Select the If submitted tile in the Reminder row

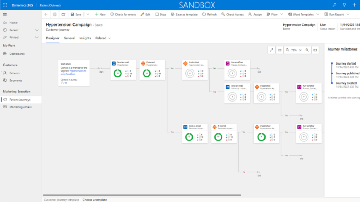tap(266, 134)
